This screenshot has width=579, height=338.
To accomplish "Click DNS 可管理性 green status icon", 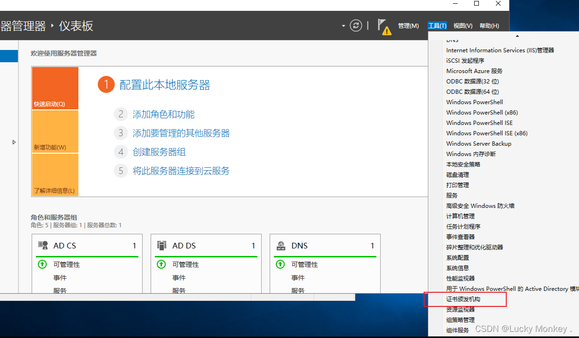I will (x=280, y=264).
